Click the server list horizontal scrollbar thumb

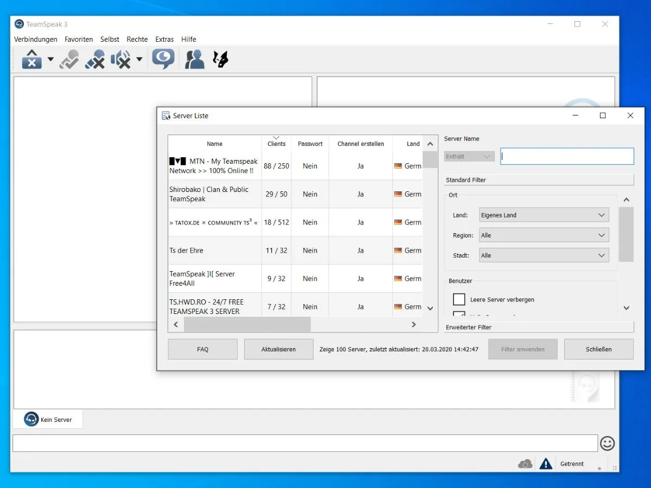(247, 324)
